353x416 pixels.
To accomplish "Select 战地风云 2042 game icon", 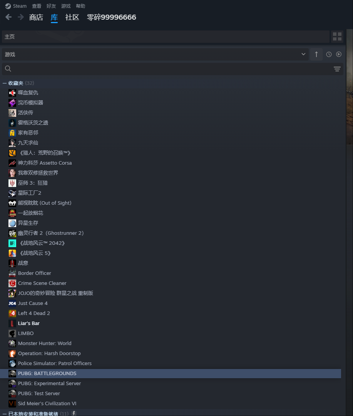I will coord(12,243).
